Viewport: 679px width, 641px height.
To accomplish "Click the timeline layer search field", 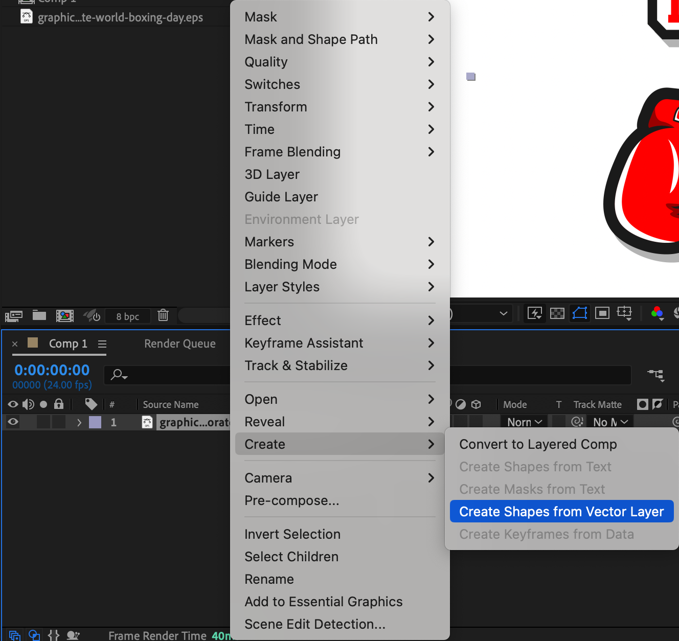I will 169,375.
